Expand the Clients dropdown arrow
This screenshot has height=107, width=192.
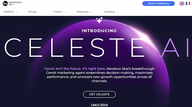click(x=64, y=12)
